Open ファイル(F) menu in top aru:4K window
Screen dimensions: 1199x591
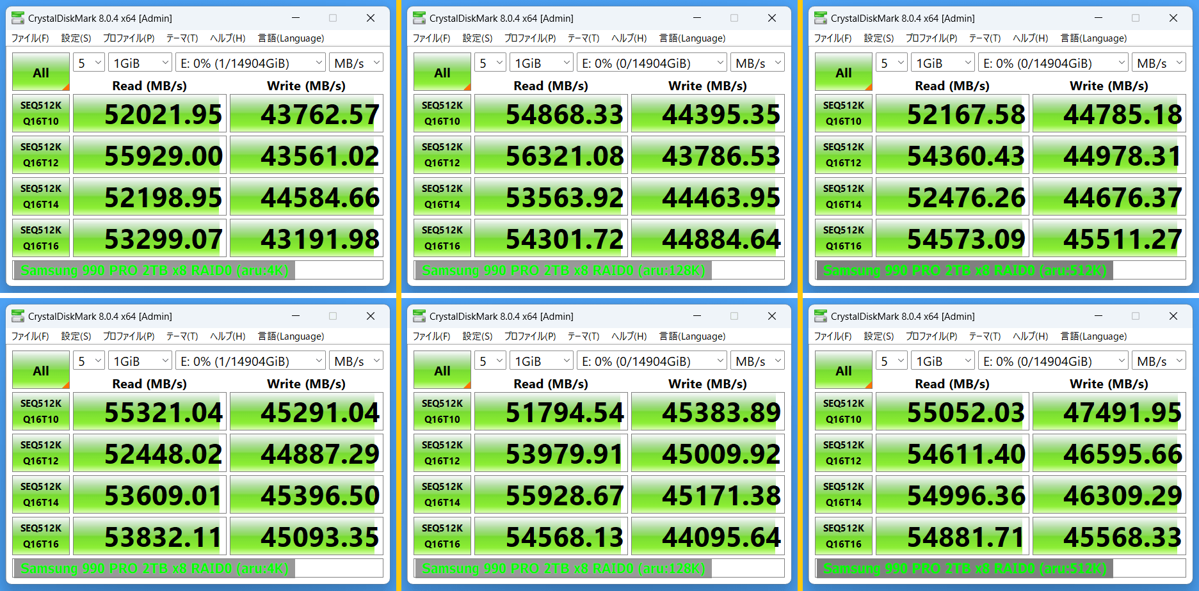pos(30,38)
